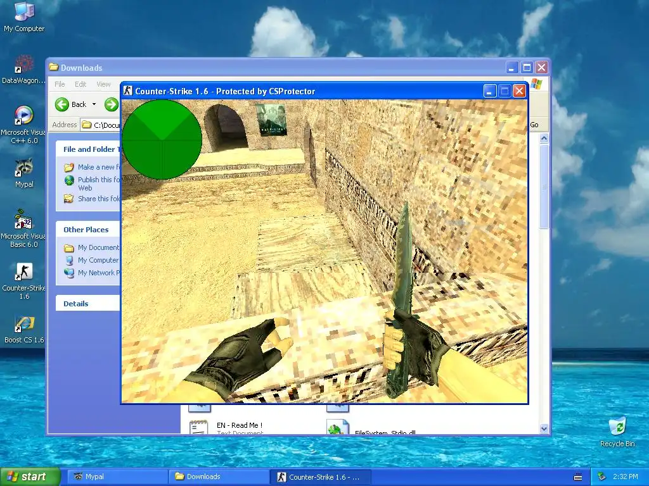Open the File menu in Downloads window
The width and height of the screenshot is (649, 486).
(x=60, y=84)
